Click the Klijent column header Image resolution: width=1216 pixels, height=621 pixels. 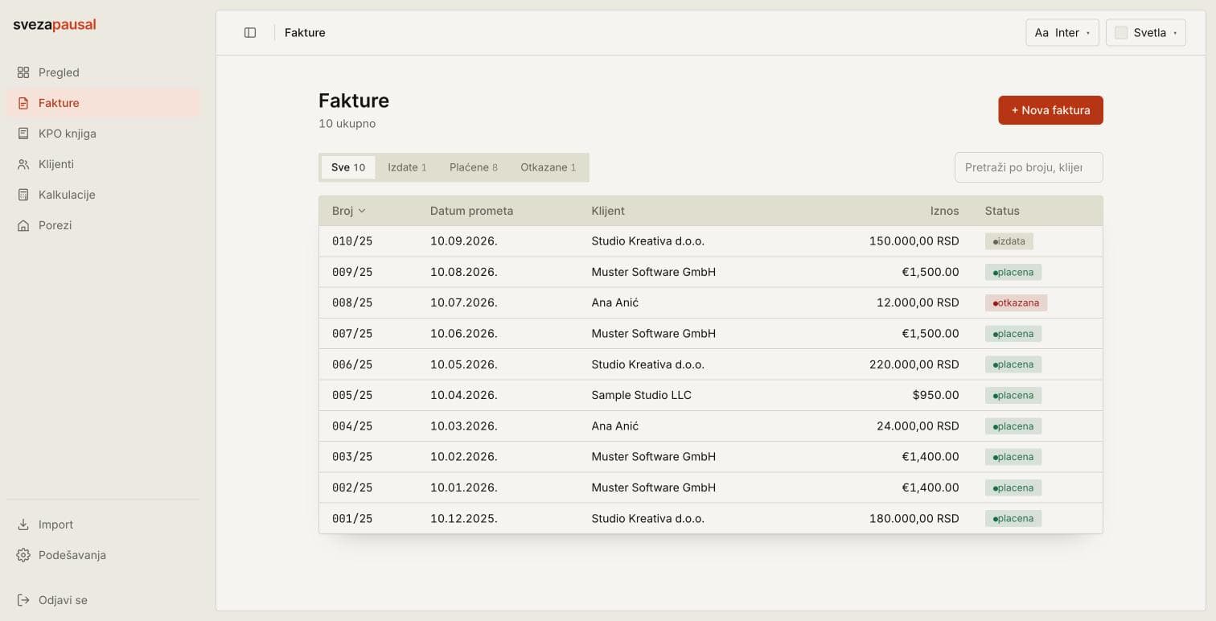pos(608,211)
